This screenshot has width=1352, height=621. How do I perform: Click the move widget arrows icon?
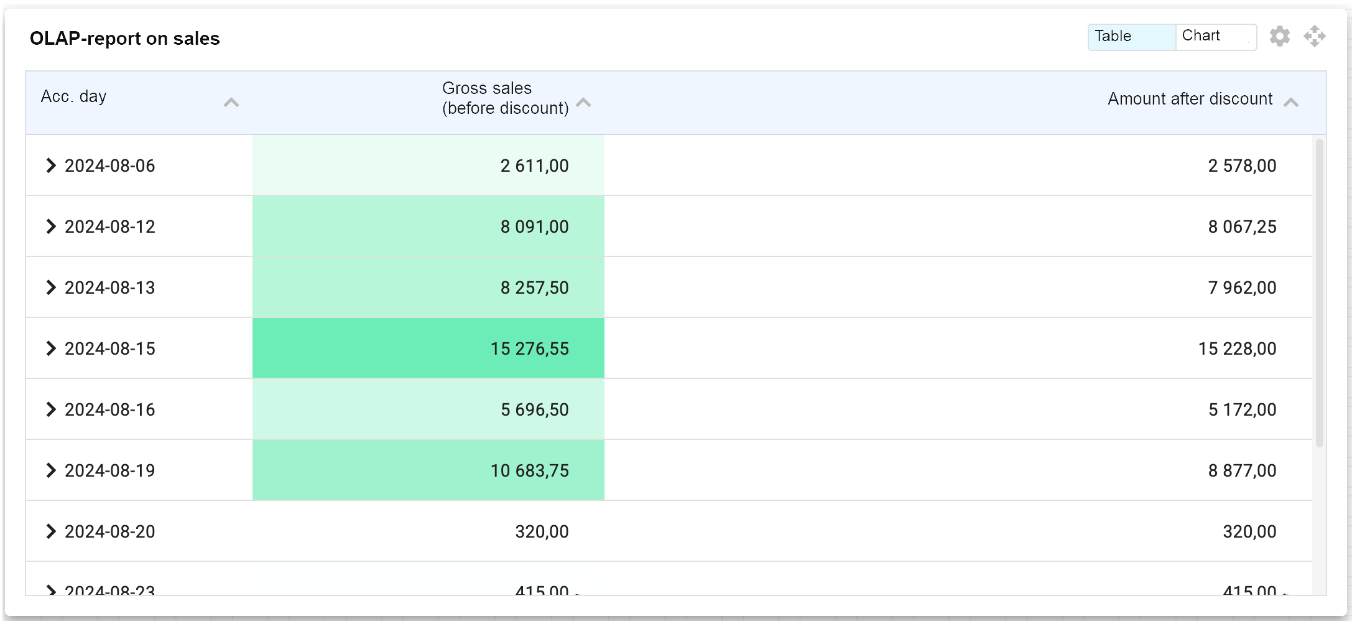1314,36
